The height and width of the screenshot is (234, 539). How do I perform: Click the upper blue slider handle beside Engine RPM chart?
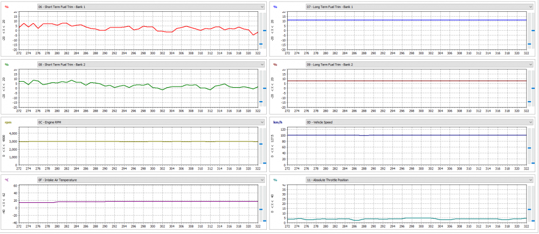[x=260, y=144]
